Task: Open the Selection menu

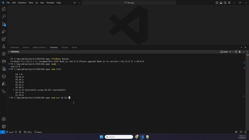Action: [22, 3]
